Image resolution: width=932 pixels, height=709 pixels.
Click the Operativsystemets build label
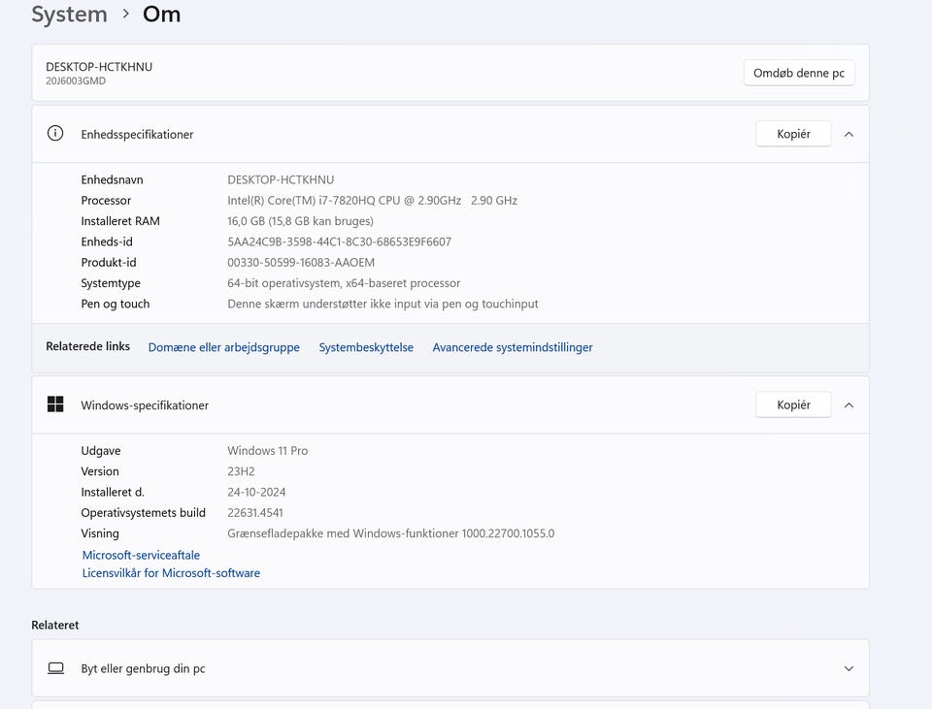[x=144, y=512]
